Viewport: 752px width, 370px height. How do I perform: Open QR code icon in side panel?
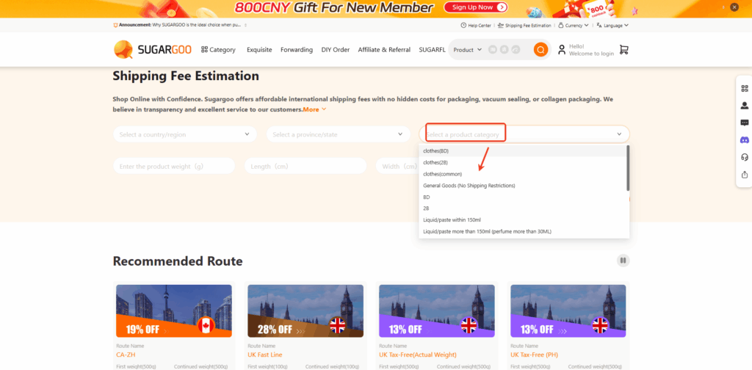pos(745,88)
